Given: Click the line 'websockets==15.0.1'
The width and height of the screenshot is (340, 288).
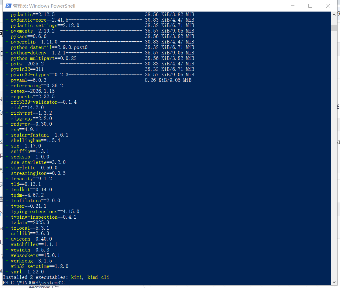Looking at the screenshot, I should 36,255.
